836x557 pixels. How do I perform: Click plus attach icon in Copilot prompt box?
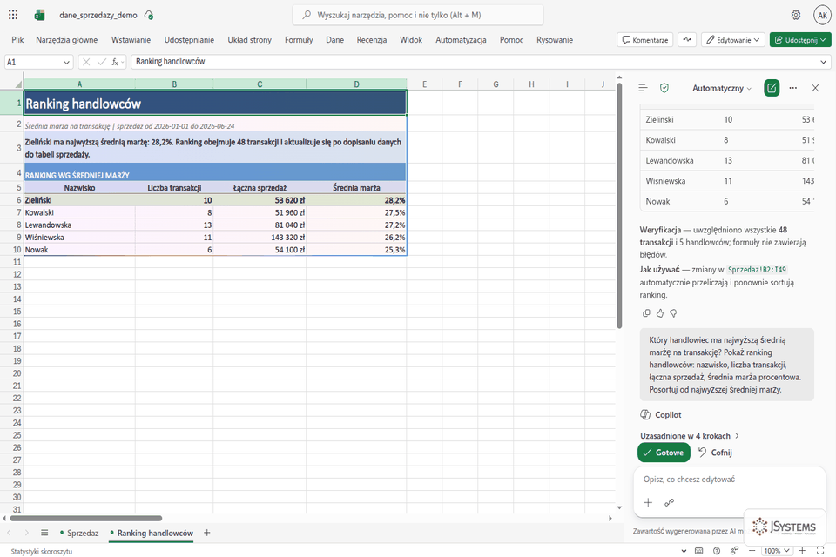click(x=648, y=503)
